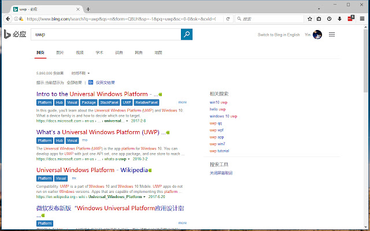The width and height of the screenshot is (370, 231).
Task: Click the user name 'Yin'
Action: click(x=308, y=35)
